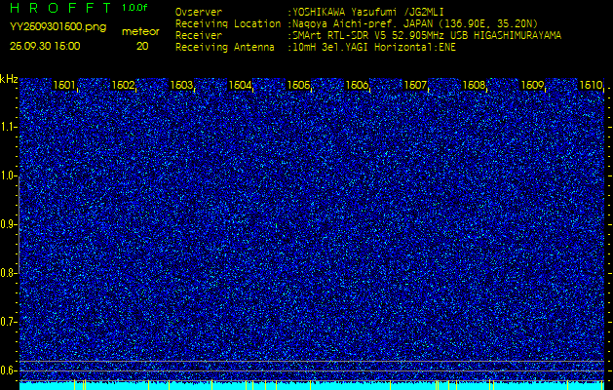Select the date stamp 25.09.30 16:00
The width and height of the screenshot is (613, 390).
(45, 46)
